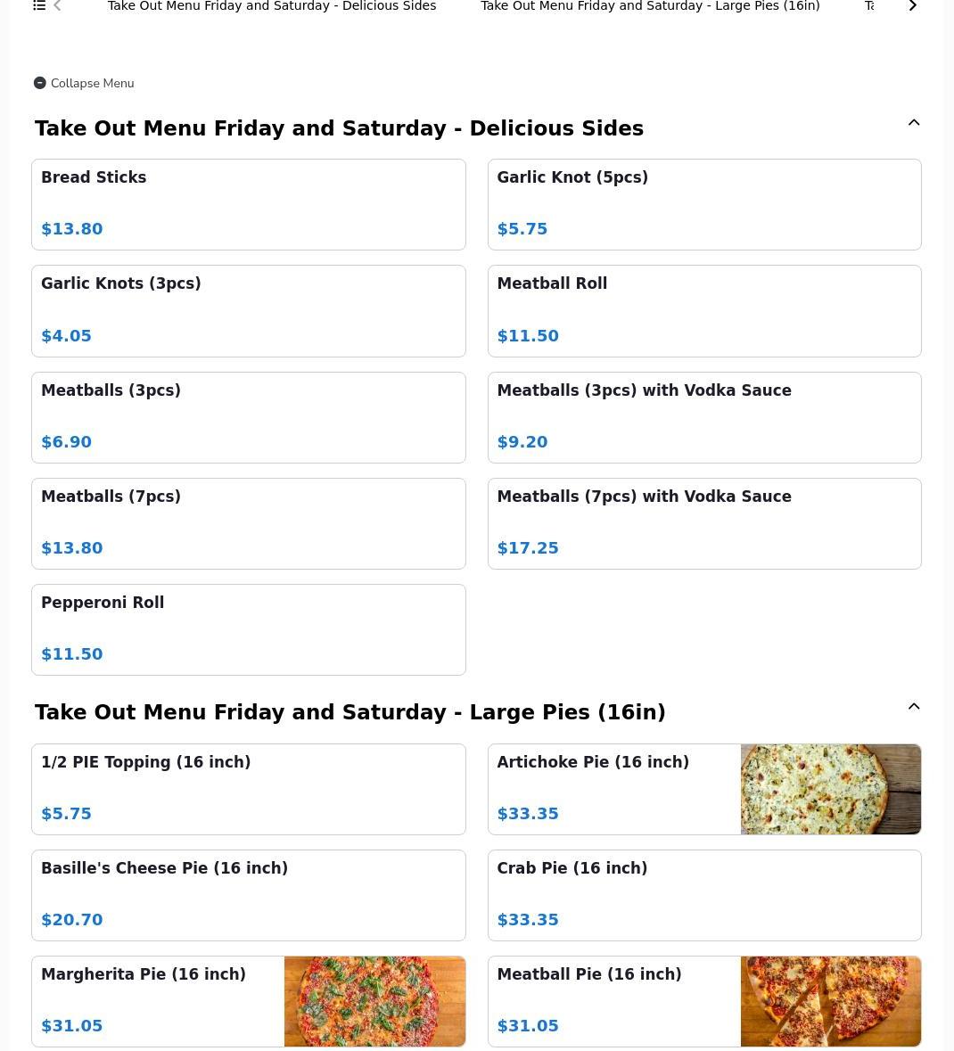Click the previous categories left arrow
Screen dimensions: 954x1051
(58, 6)
